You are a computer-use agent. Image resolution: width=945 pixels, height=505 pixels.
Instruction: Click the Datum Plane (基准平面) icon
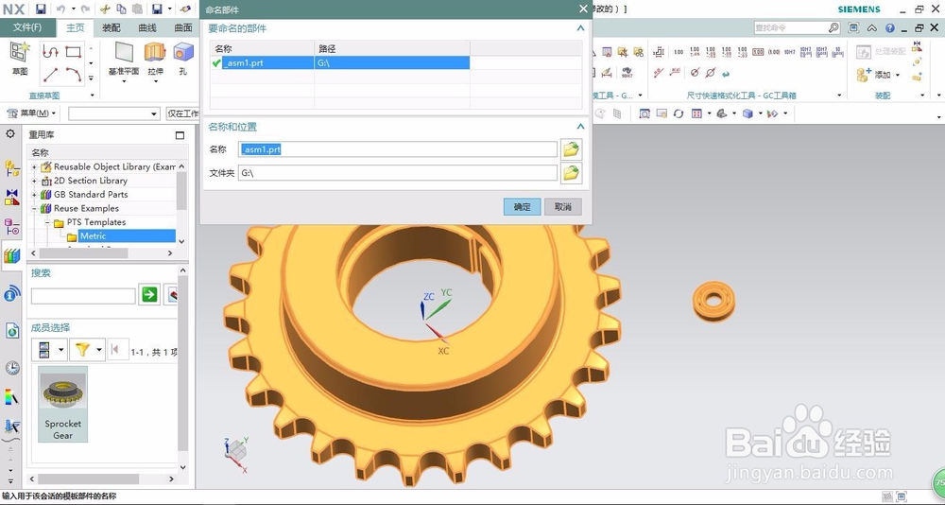click(x=124, y=53)
